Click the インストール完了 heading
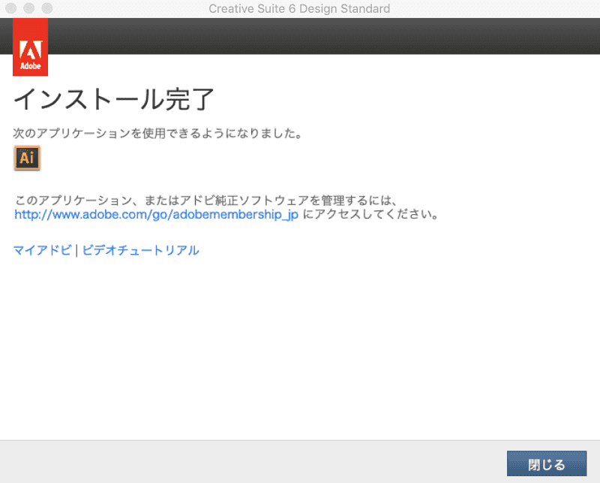600x483 pixels. tap(114, 99)
